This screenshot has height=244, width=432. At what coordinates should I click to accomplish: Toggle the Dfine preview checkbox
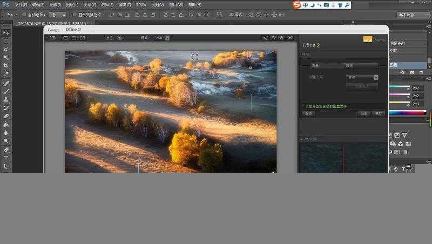tap(120, 38)
